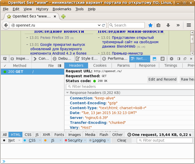Collapse the Response headers section
The height and width of the screenshot is (164, 195).
point(67,93)
